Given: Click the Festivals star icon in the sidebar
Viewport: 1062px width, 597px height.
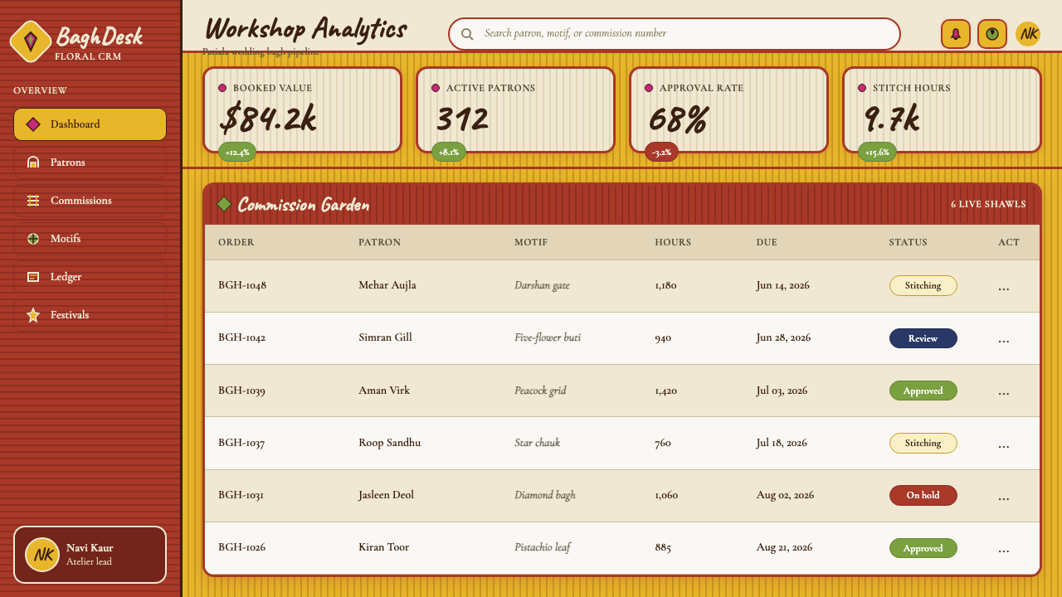Looking at the screenshot, I should point(33,315).
